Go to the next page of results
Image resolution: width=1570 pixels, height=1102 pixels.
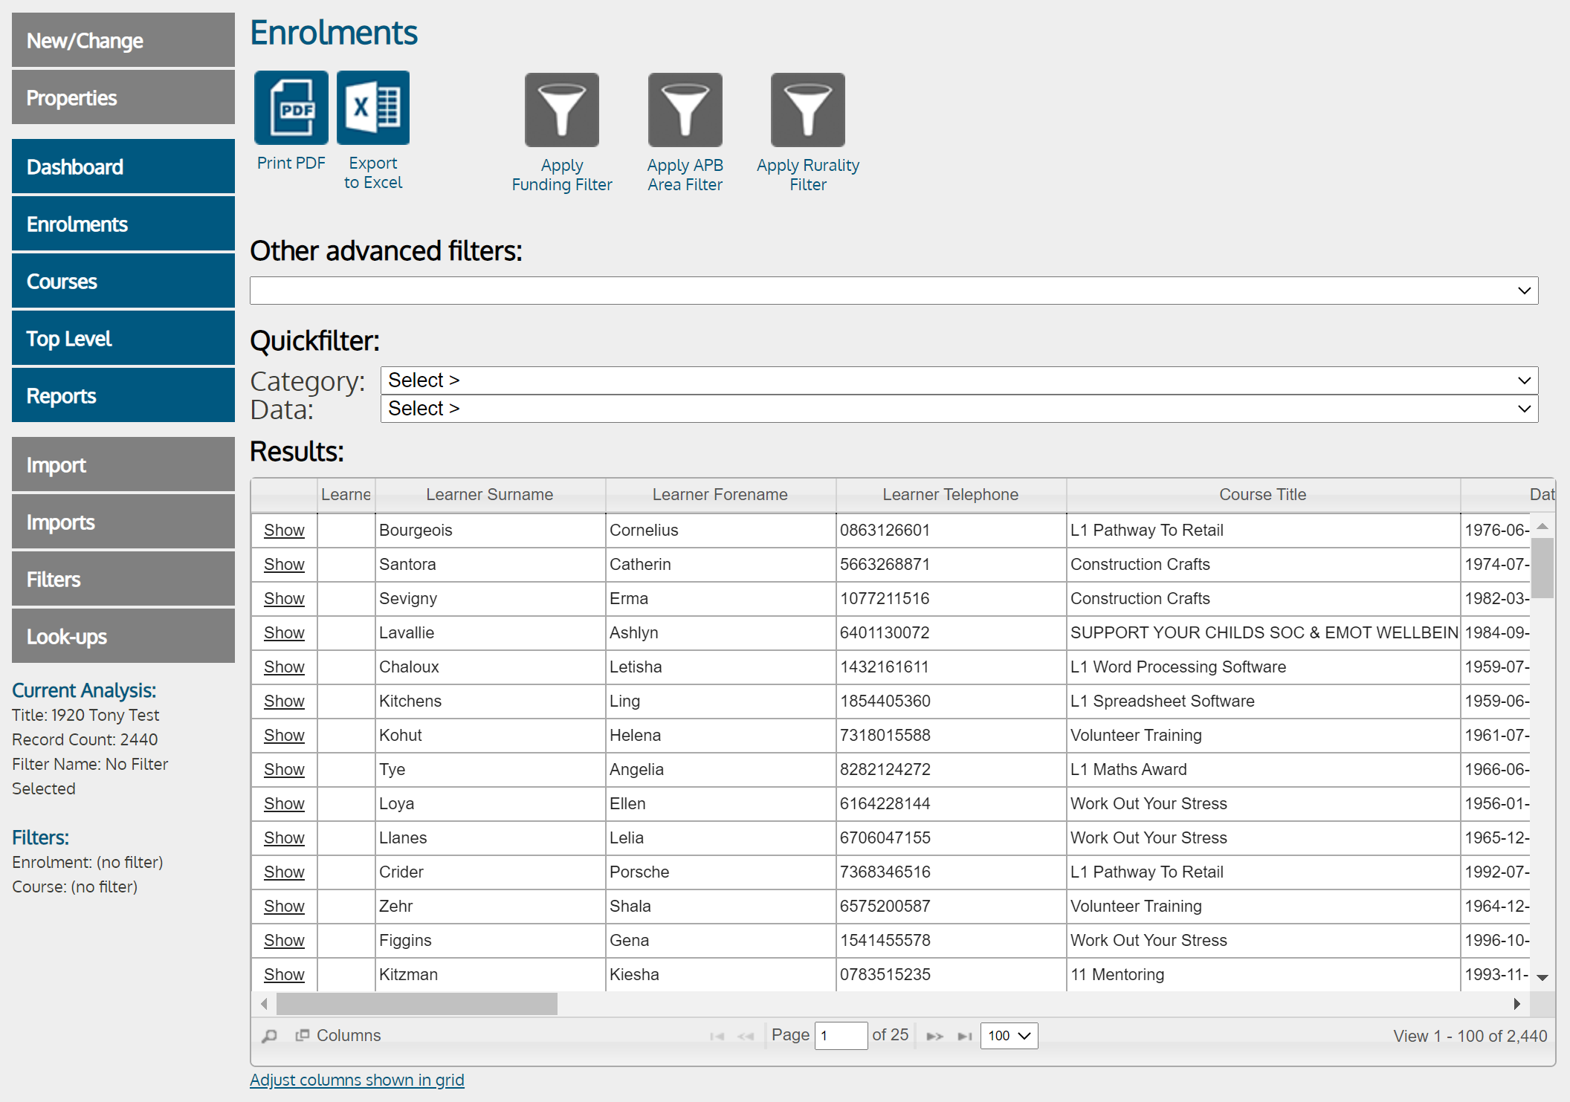click(x=934, y=1035)
